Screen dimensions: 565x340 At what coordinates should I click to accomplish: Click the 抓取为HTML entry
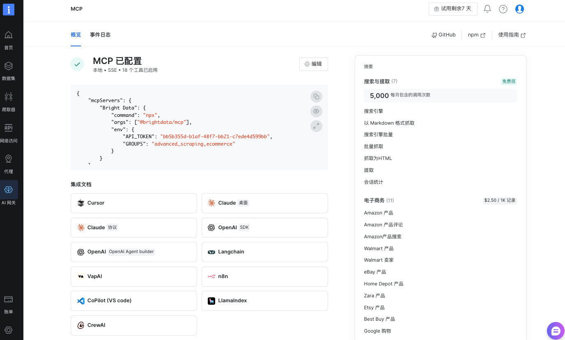click(x=378, y=158)
